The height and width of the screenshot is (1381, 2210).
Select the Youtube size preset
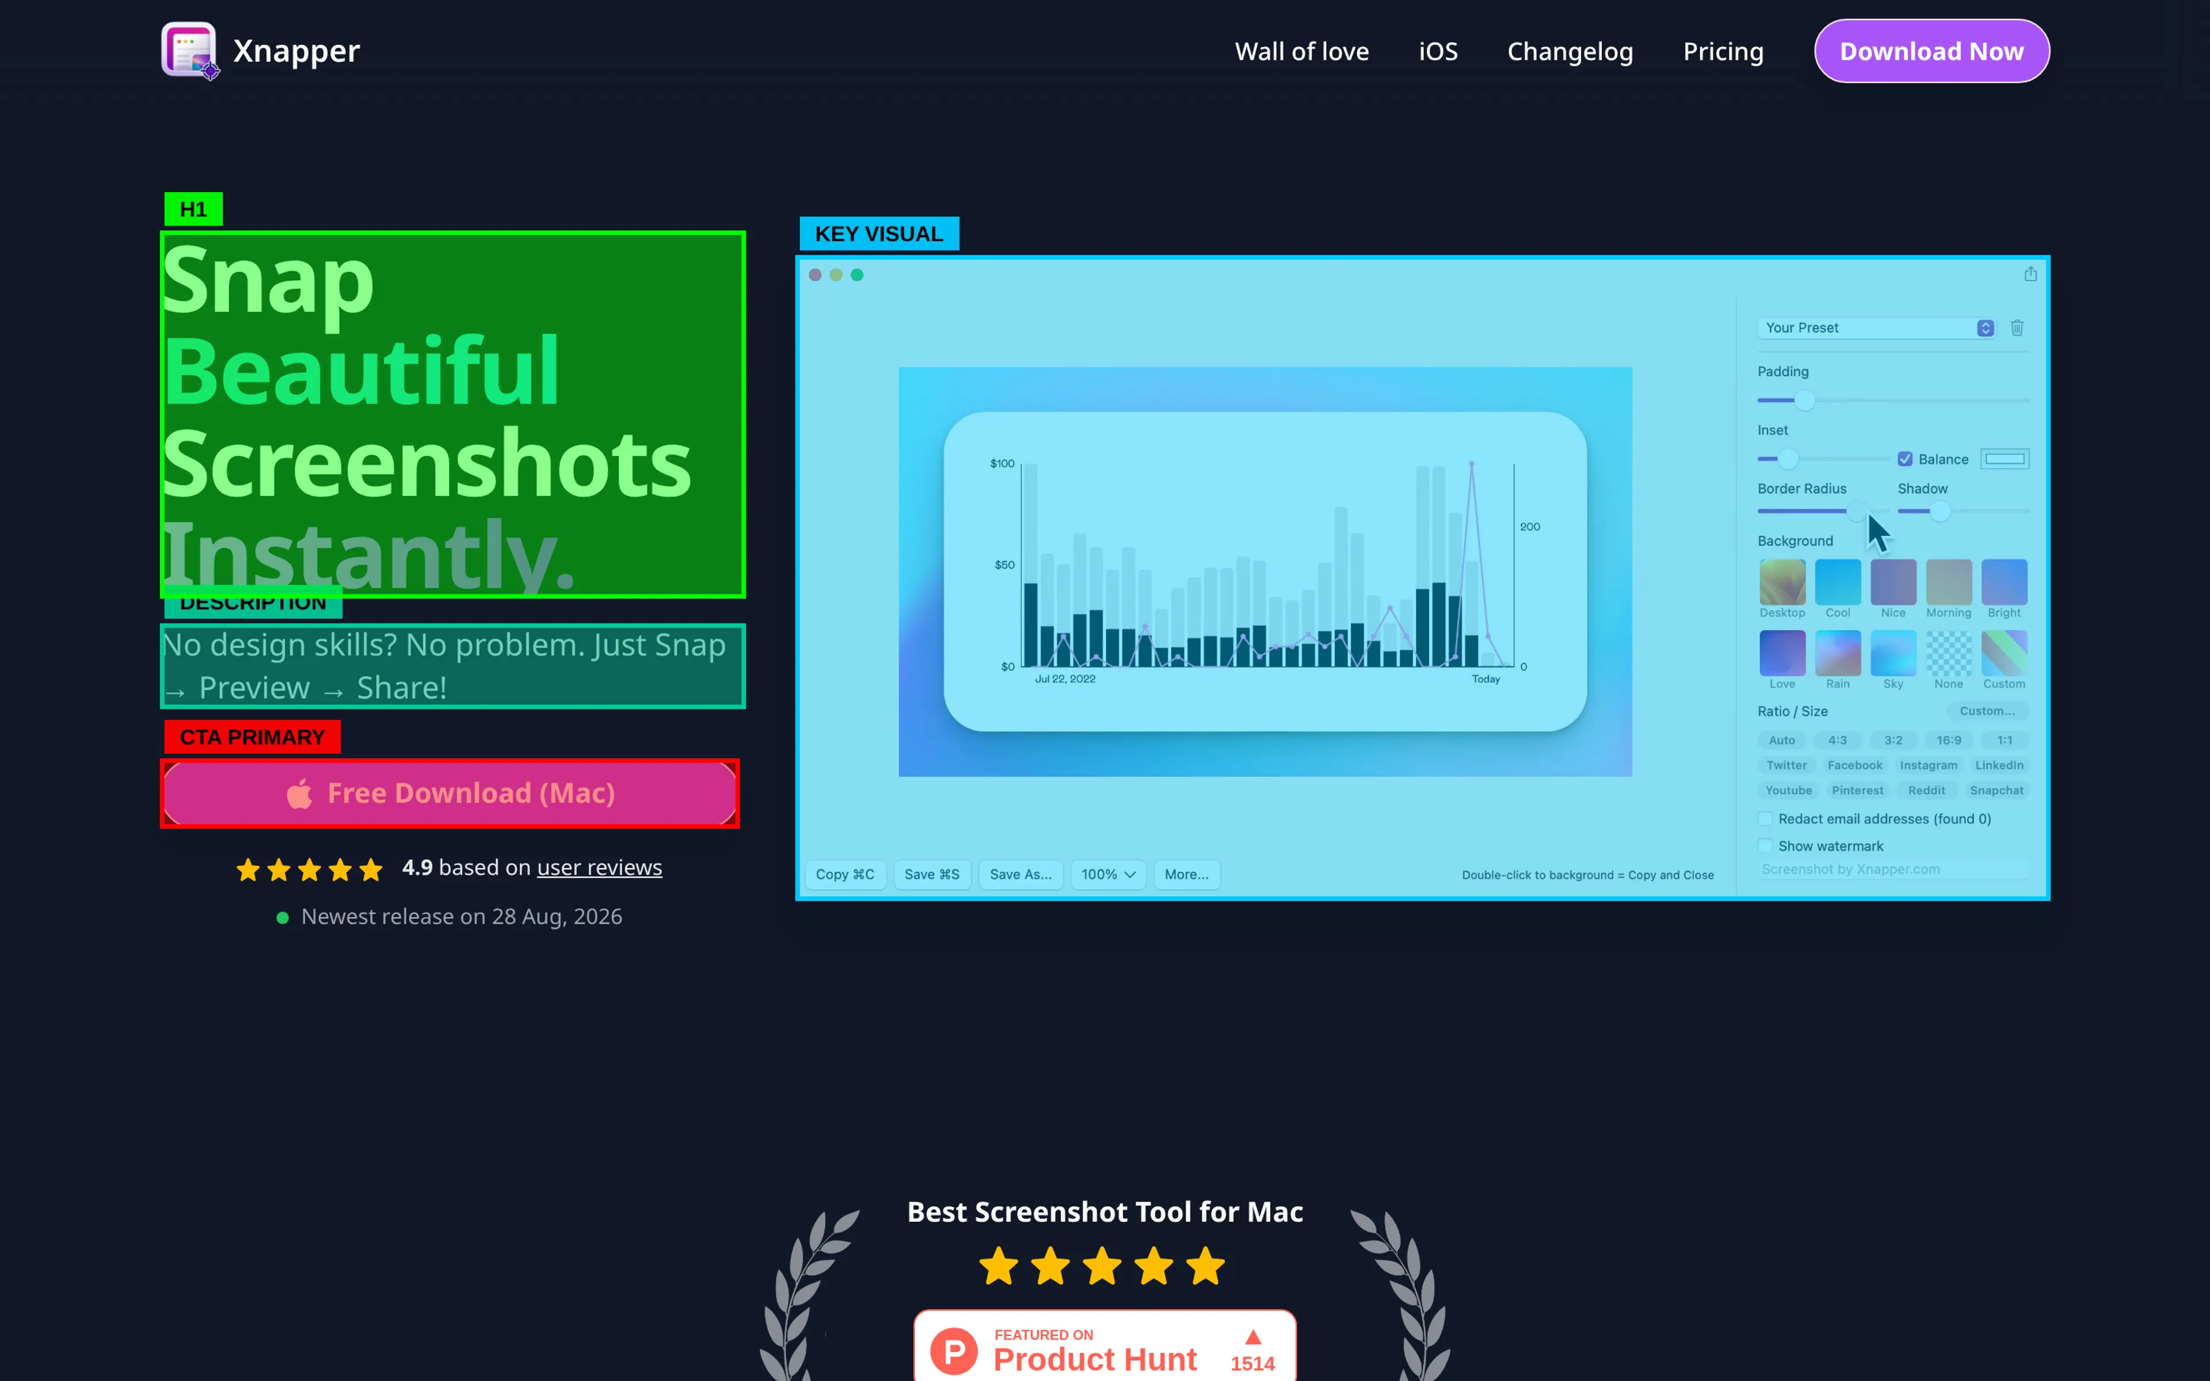tap(1788, 790)
